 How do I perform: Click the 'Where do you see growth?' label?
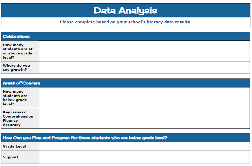16,67
